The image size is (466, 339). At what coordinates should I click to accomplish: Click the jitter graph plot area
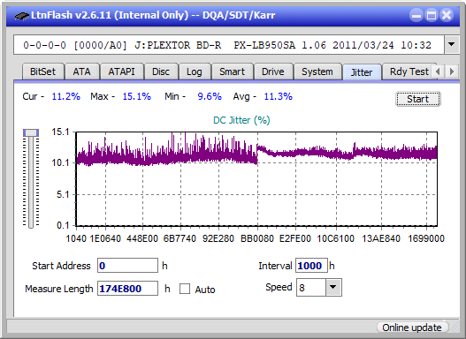pyautogui.click(x=256, y=179)
